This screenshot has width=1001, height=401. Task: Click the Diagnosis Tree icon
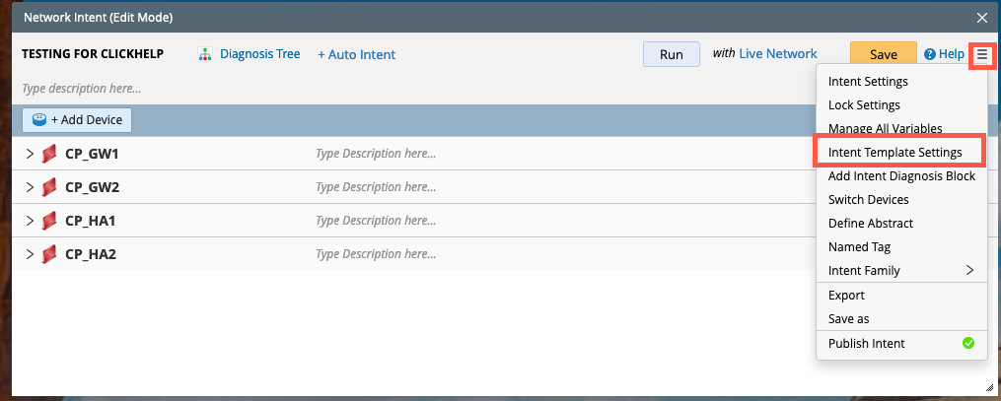pos(205,54)
